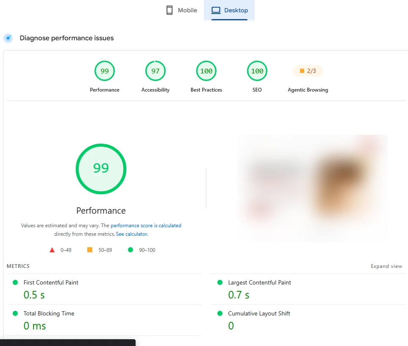Click green dot beside First Contentful Paint
The width and height of the screenshot is (408, 346).
tap(15, 282)
